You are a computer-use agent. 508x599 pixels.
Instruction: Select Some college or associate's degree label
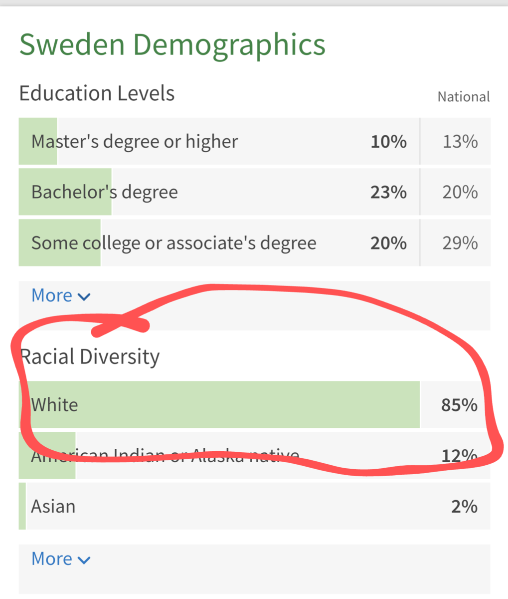(173, 243)
